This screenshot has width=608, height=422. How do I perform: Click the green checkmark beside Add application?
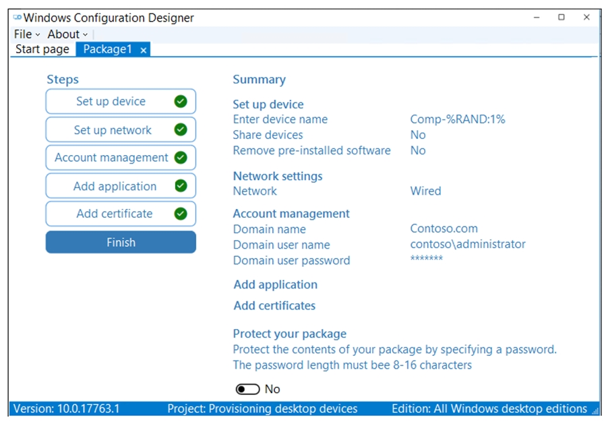[181, 185]
